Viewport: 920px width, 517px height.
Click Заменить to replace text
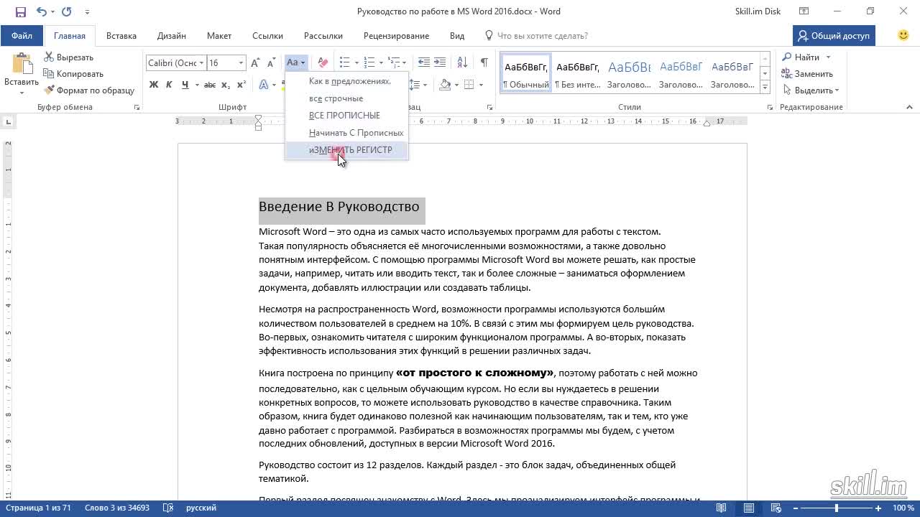pyautogui.click(x=807, y=74)
